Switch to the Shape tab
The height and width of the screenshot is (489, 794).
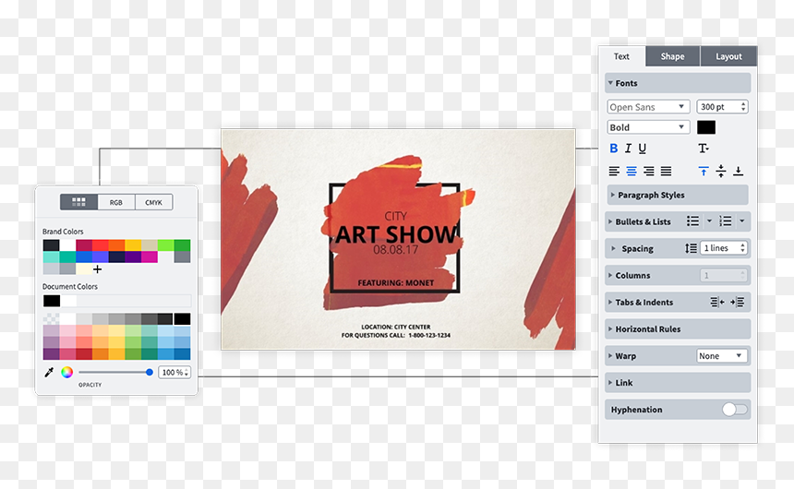pyautogui.click(x=672, y=56)
